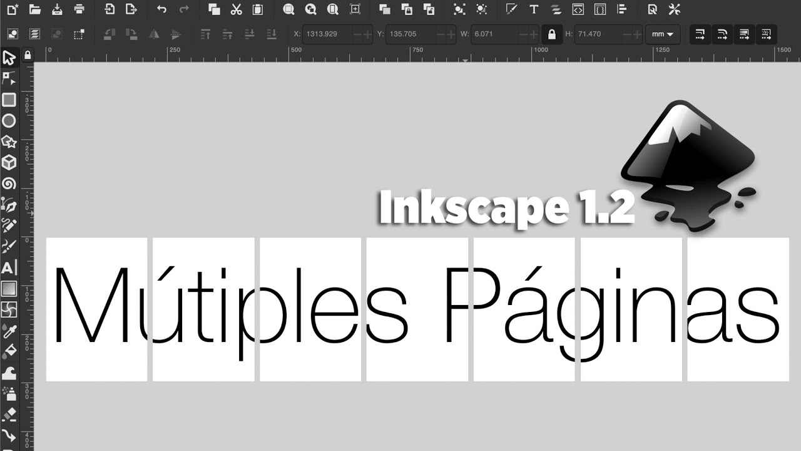Raise selection to top
This screenshot has height=451, width=801.
coord(205,34)
